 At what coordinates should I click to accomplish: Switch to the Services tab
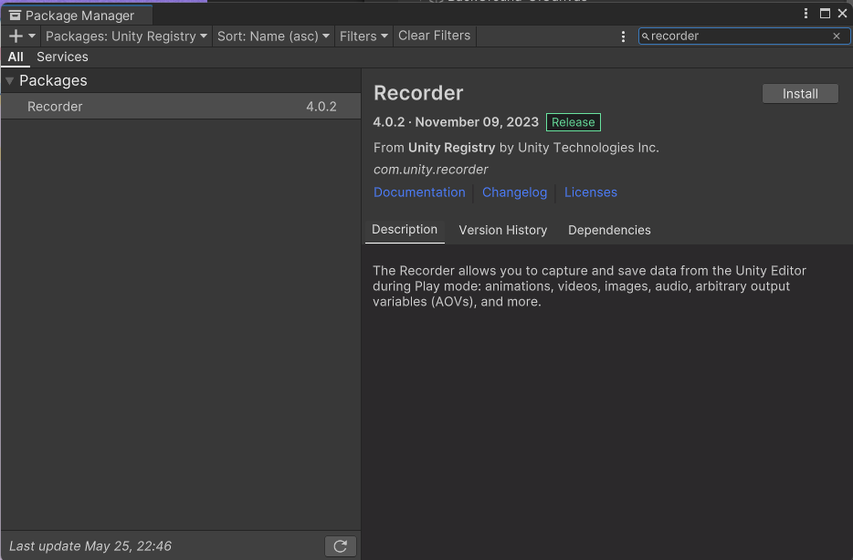[63, 57]
